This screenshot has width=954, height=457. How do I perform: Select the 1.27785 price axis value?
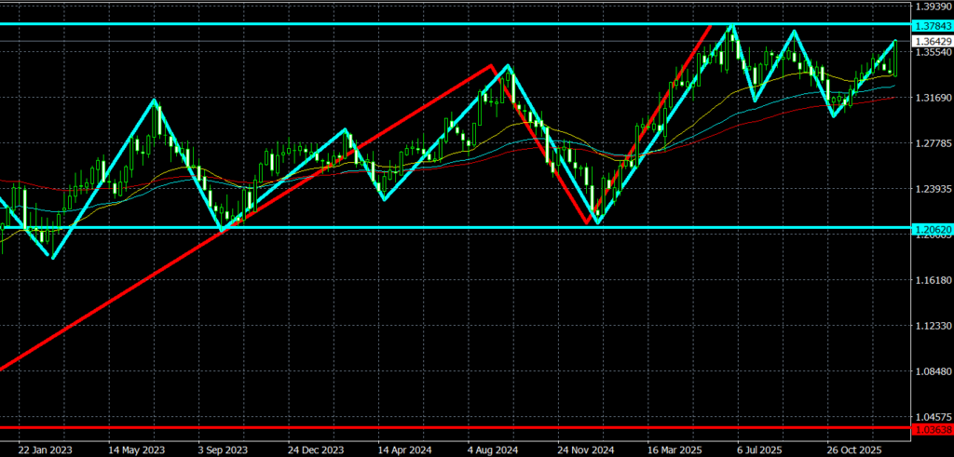click(931, 144)
